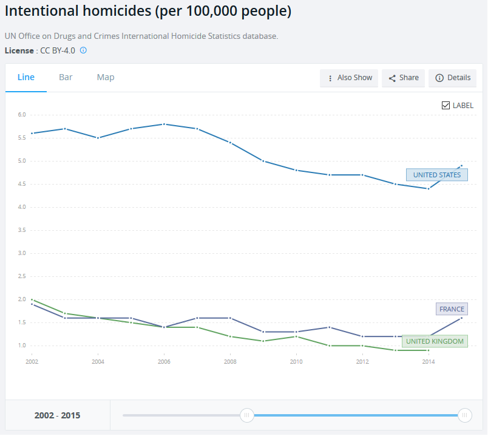This screenshot has width=488, height=436.
Task: Click the United States 2015 data point
Action: click(461, 166)
